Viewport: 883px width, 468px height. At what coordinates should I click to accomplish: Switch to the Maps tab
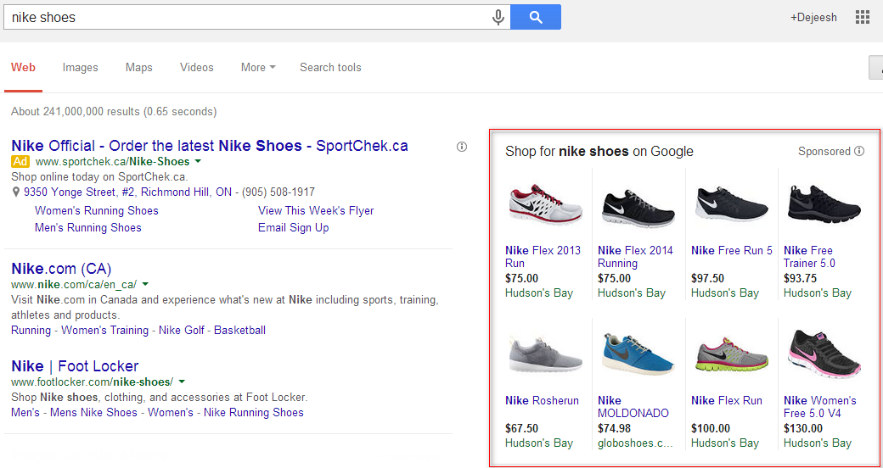(139, 68)
